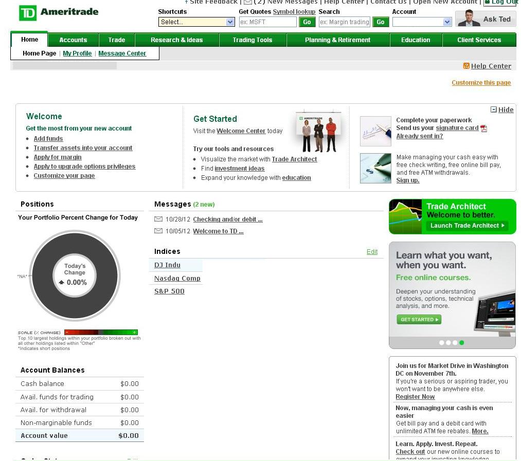Open the Accounts menu tab
This screenshot has height=461, width=521.
[x=73, y=40]
